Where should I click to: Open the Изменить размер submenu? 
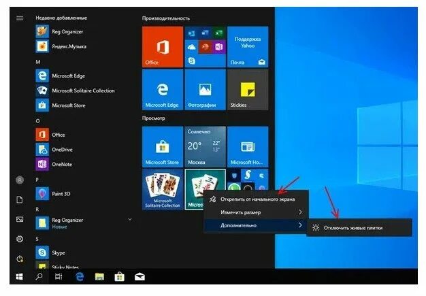256,212
